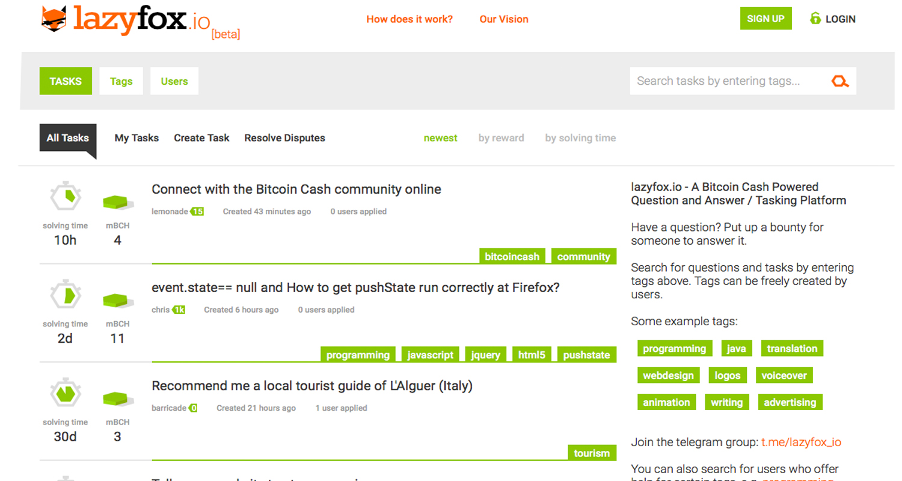Select the programming example tag
The image size is (902, 481).
click(674, 348)
